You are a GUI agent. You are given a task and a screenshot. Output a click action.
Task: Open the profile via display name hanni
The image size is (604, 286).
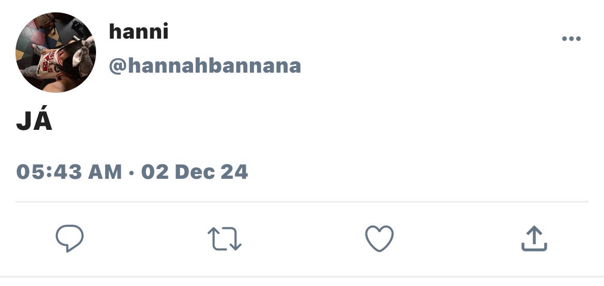[x=139, y=31]
